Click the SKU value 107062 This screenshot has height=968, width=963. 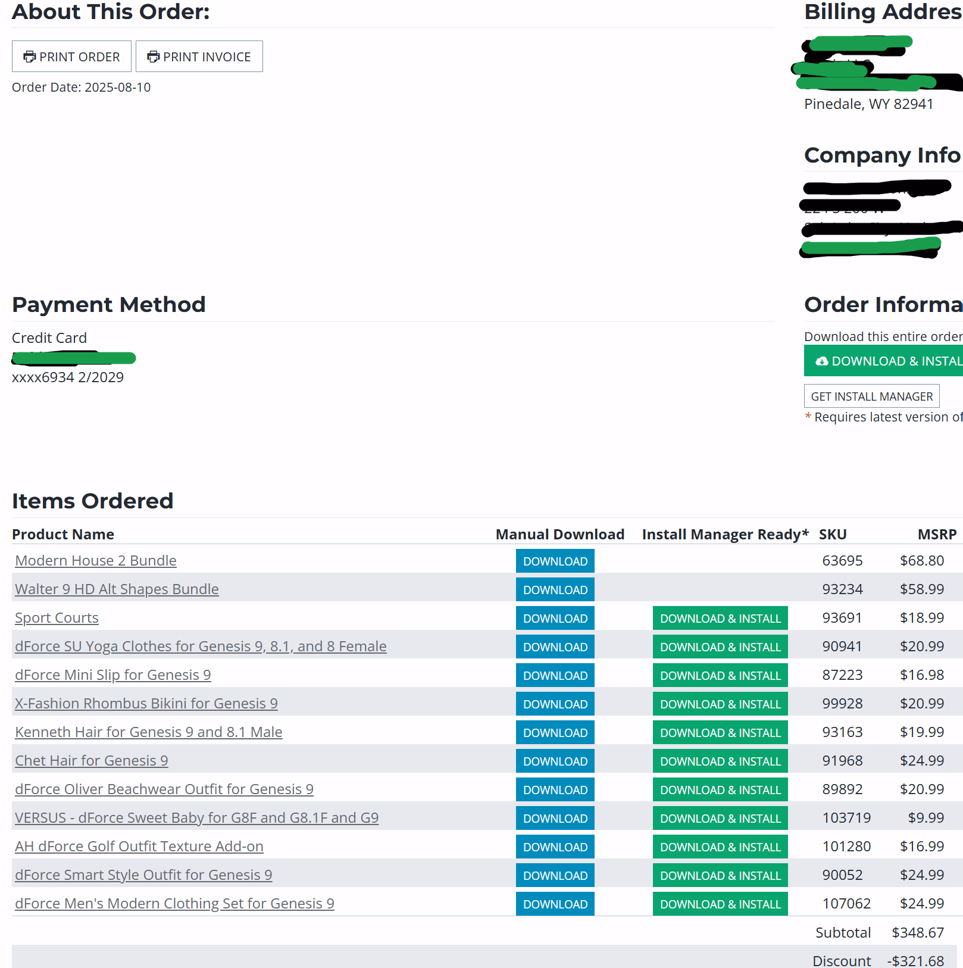(846, 904)
